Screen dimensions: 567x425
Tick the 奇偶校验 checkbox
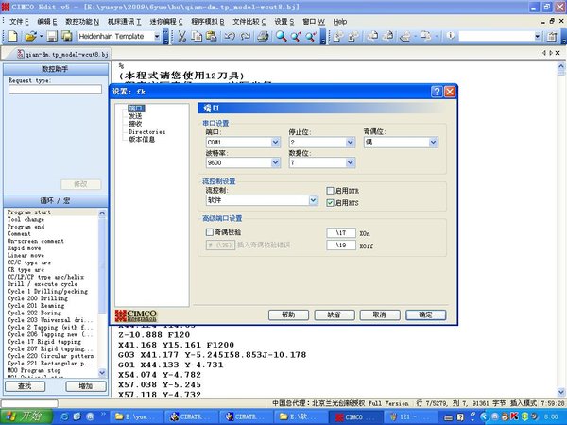click(x=210, y=231)
